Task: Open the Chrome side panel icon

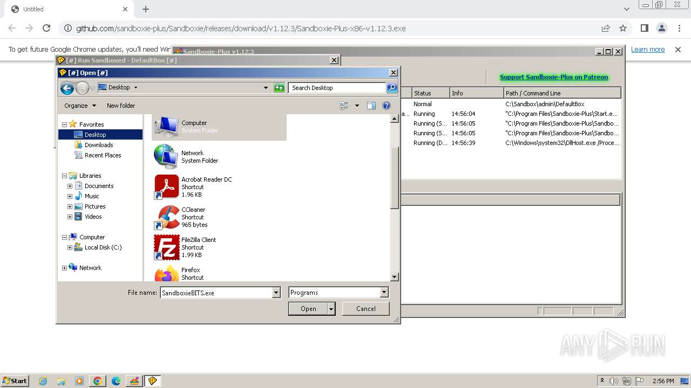Action: click(x=645, y=28)
